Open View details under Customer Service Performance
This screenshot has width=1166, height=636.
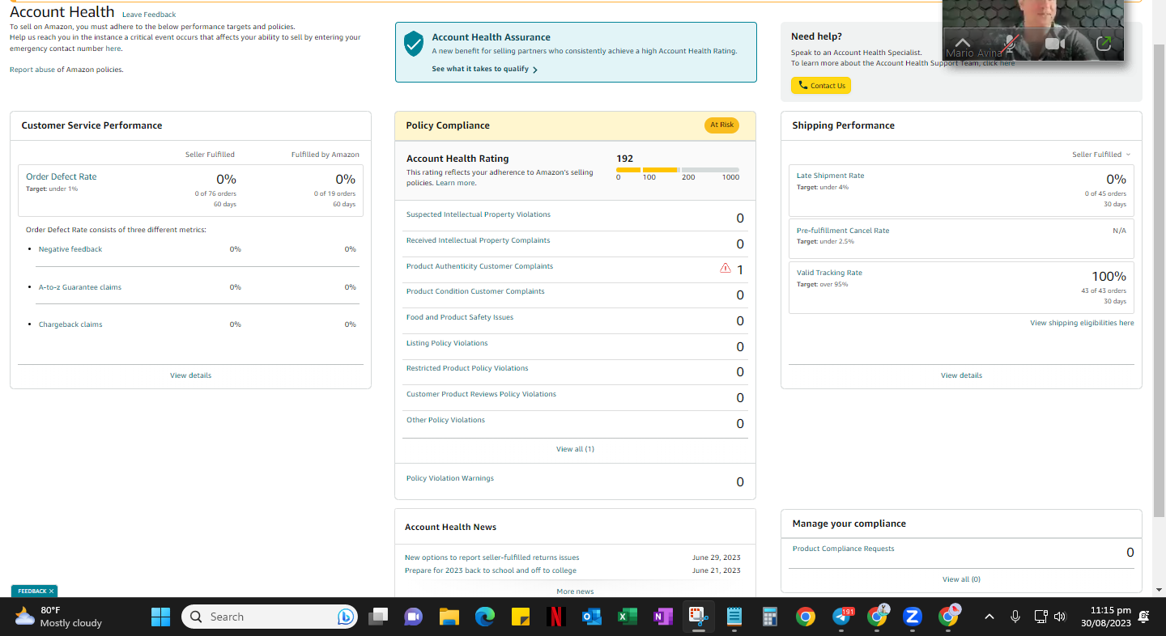tap(191, 375)
